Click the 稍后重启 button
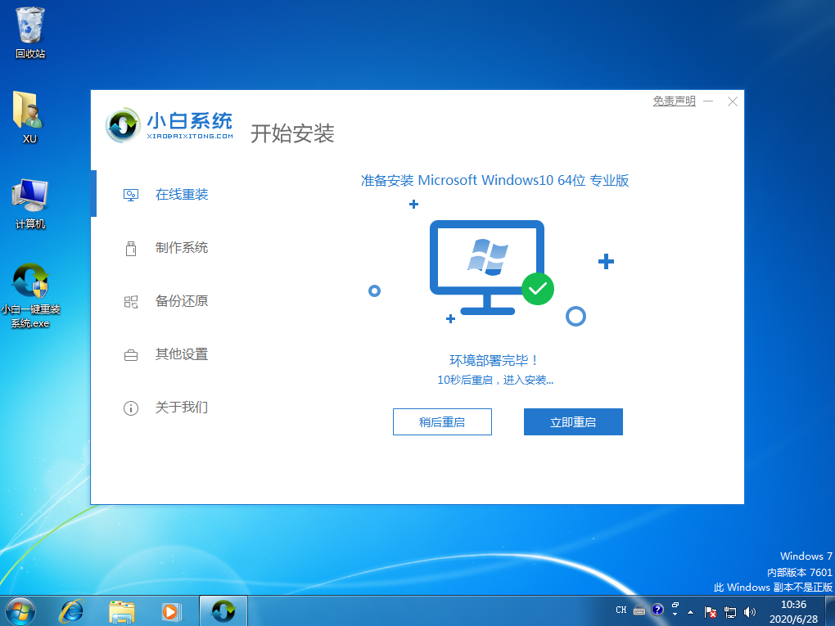This screenshot has width=835, height=626. click(442, 421)
